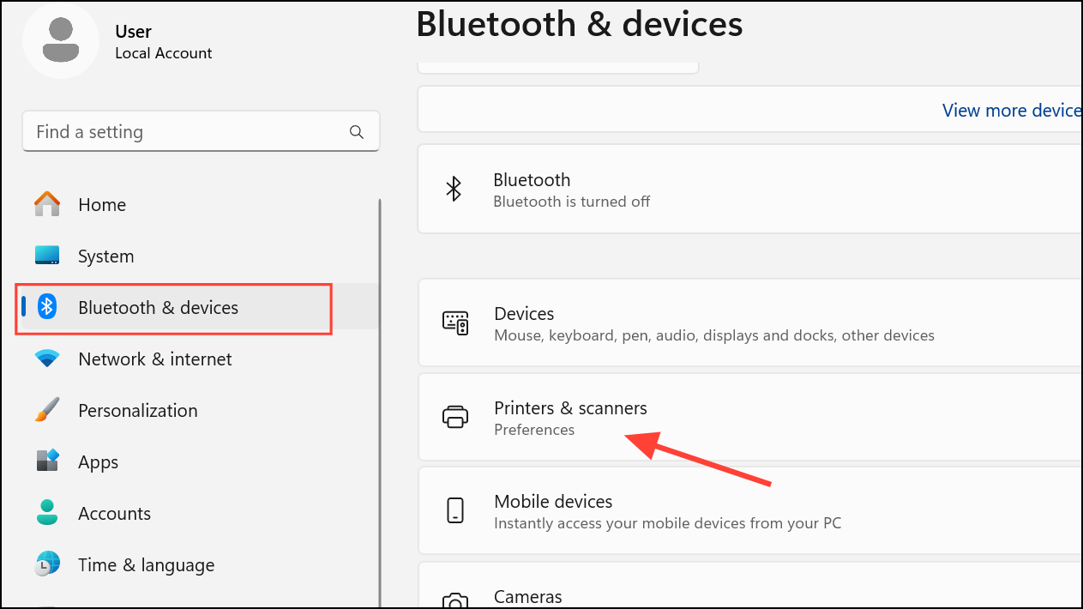1083x609 pixels.
Task: Select the Devices icon for mouse and keyboard
Action: 455,323
